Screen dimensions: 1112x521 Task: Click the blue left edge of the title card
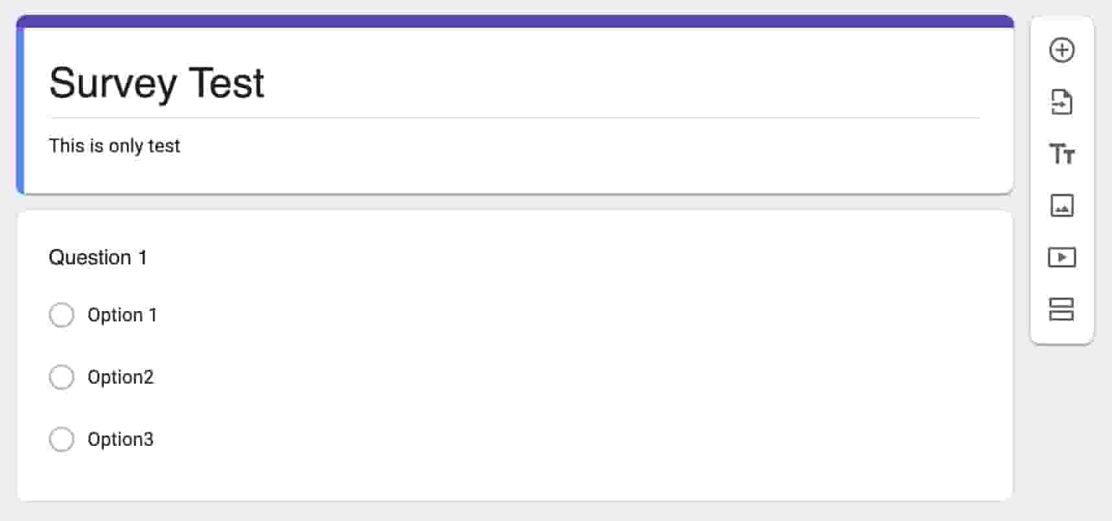click(20, 110)
